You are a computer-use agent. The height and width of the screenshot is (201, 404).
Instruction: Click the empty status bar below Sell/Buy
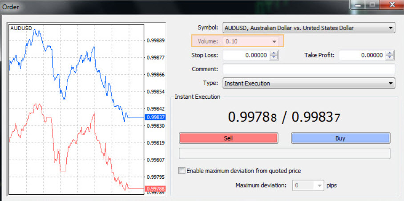tap(284, 153)
